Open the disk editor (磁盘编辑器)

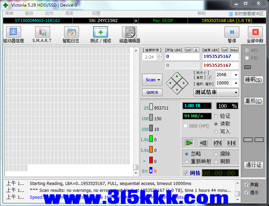130,32
